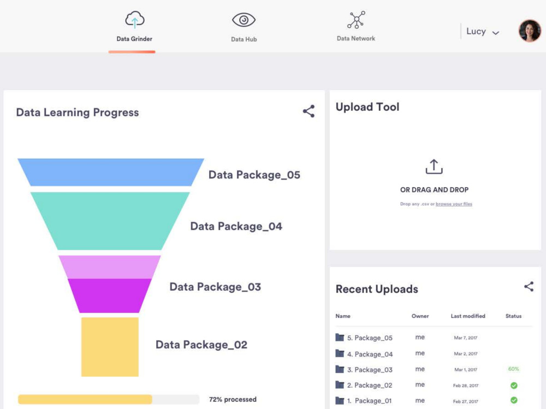Image resolution: width=546 pixels, height=409 pixels.
Task: Open the folder icon for 1. Package_01
Action: point(340,400)
